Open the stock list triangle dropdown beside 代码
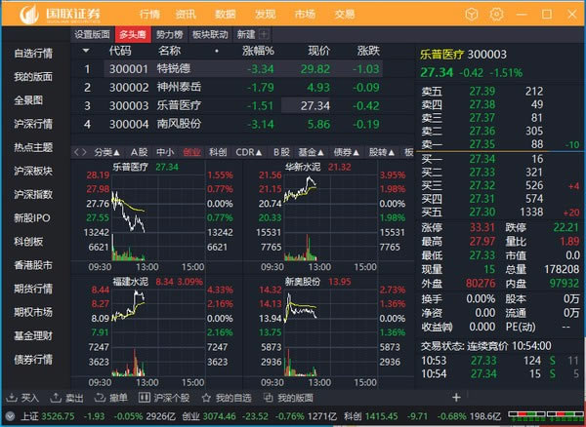This screenshot has width=586, height=427. coord(86,50)
